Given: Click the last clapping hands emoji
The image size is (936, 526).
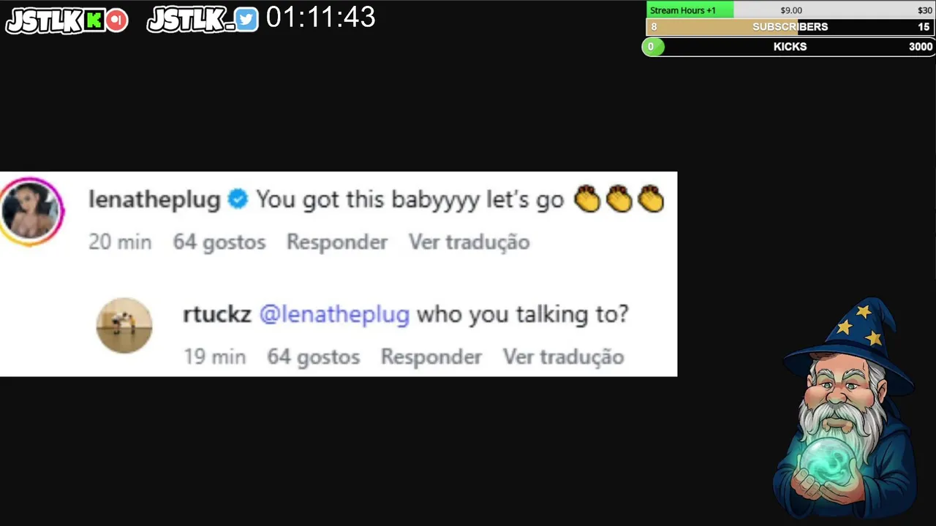Looking at the screenshot, I should 650,199.
